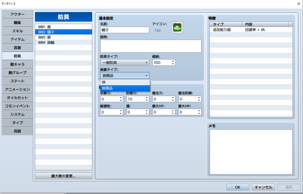Viewport: 303px width, 194px height.
Task: Click the 説明 description text box
Action: [151, 46]
